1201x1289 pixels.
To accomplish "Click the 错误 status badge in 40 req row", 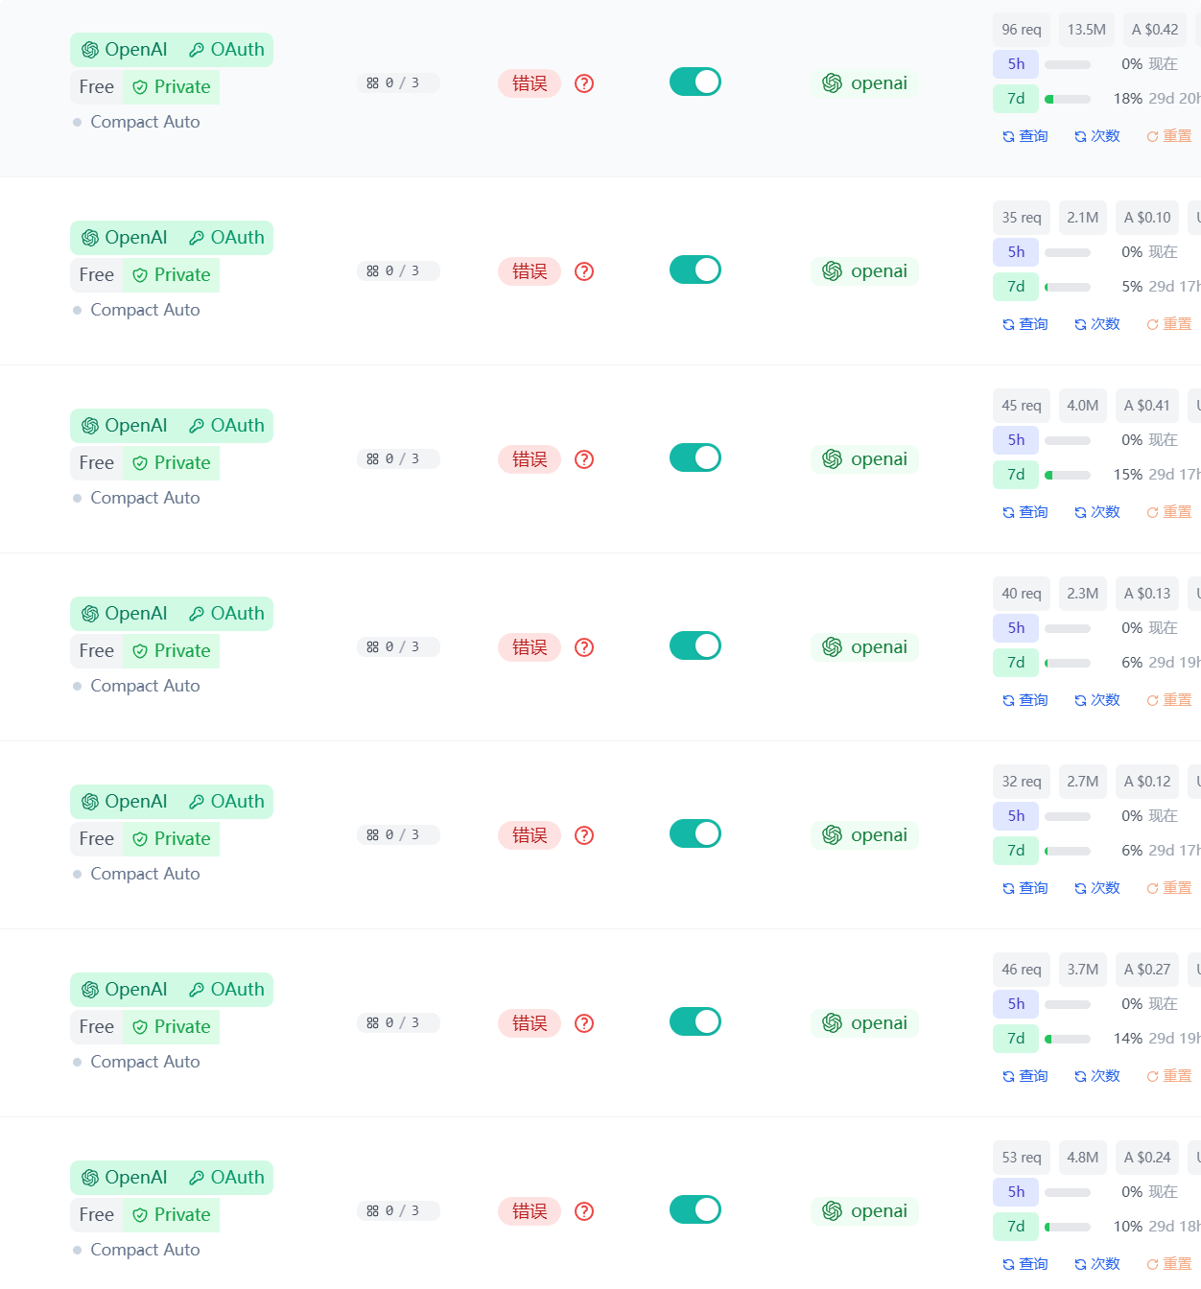I will pyautogui.click(x=530, y=647).
